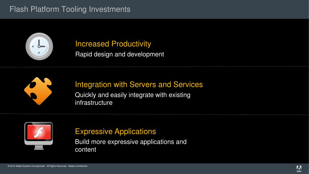The width and height of the screenshot is (309, 174).
Task: Click the line 'Quickly and easily integrate with existing'
Action: click(x=133, y=95)
